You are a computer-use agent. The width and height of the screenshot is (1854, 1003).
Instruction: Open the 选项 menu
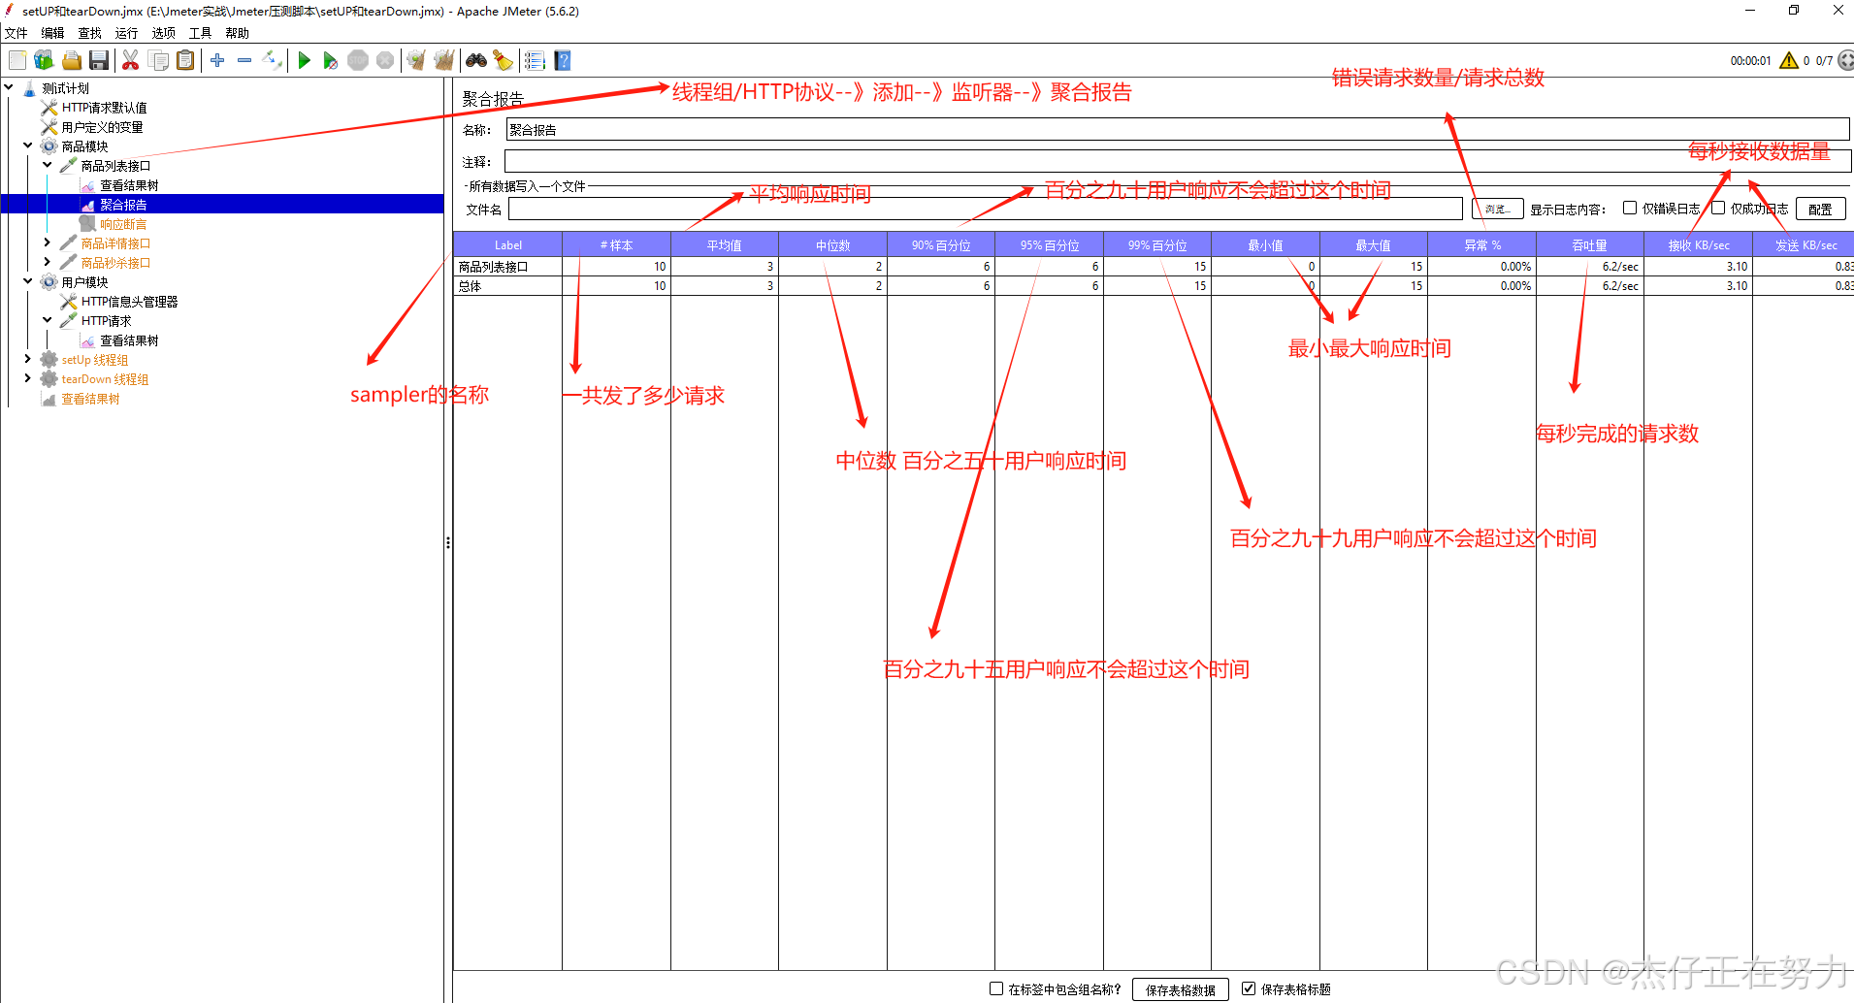click(163, 33)
